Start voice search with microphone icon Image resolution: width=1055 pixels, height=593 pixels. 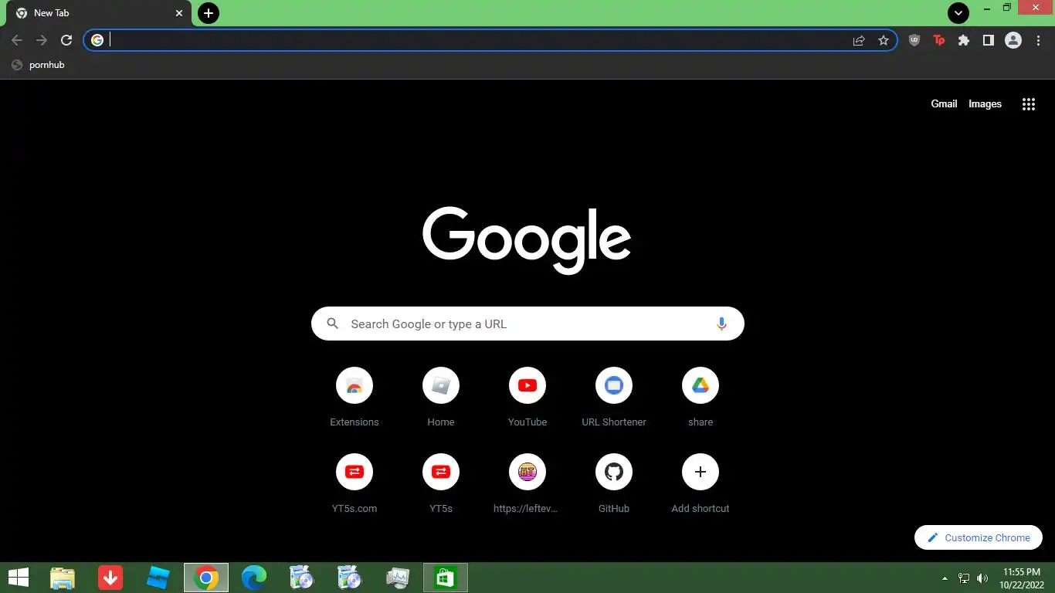721,324
